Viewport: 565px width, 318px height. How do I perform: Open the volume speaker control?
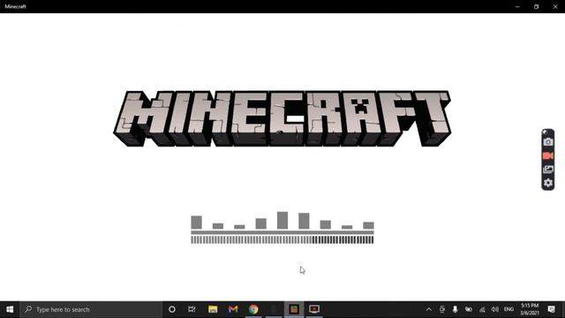(495, 309)
